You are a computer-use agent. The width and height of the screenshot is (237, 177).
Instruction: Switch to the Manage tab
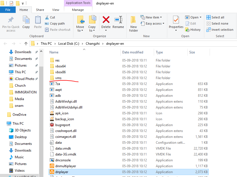click(78, 10)
